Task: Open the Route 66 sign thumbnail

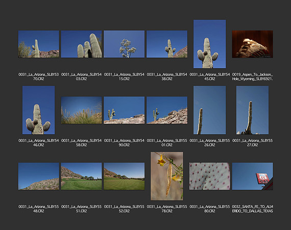Action: coord(252,176)
